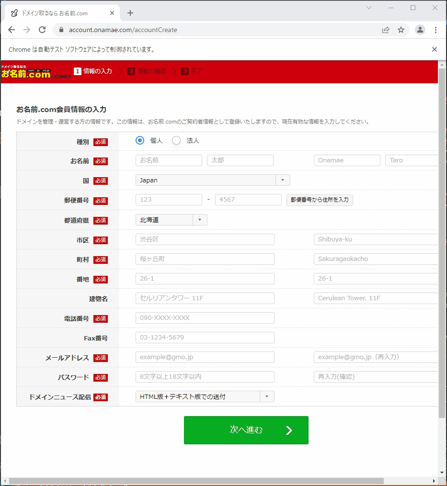Click the お名前.com logo

pyautogui.click(x=35, y=72)
